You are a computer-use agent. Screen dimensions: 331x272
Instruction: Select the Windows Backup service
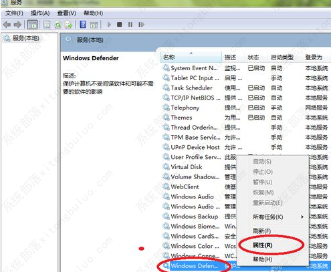(195, 217)
